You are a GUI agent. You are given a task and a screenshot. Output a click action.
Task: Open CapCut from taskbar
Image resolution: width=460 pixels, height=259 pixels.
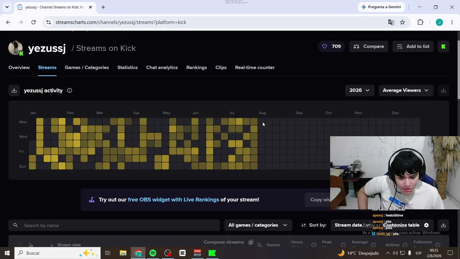[x=183, y=253]
